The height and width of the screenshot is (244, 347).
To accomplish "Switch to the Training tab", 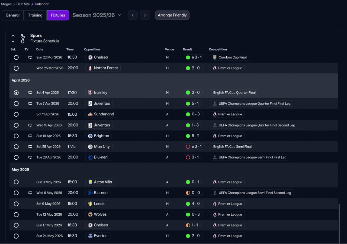I will [x=35, y=15].
